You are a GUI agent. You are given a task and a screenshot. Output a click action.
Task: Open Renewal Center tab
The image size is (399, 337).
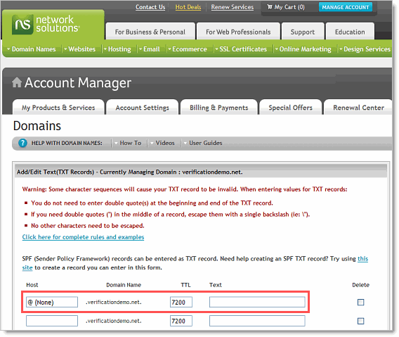(358, 108)
